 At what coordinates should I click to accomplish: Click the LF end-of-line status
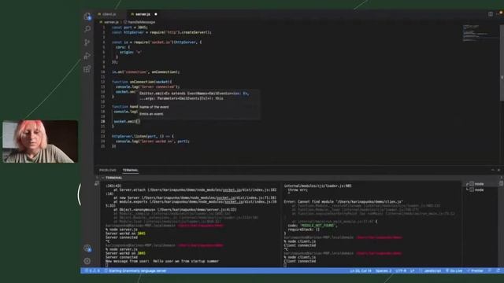point(413,270)
